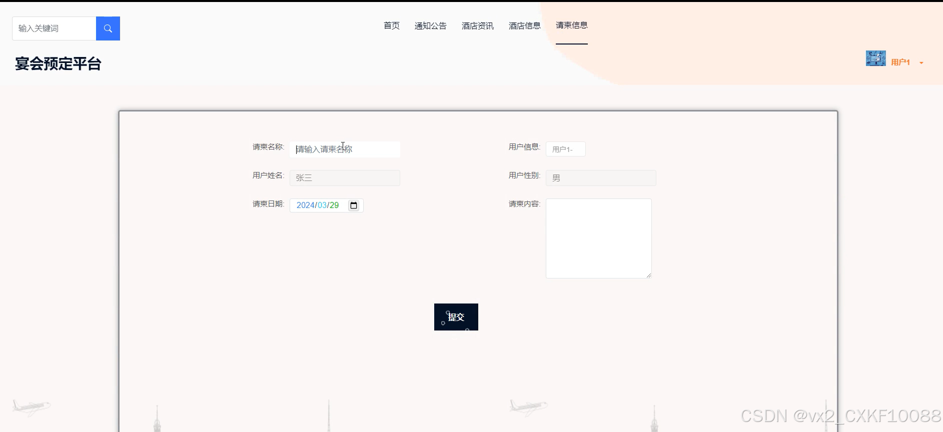This screenshot has width=943, height=432.
Task: Click the user avatar image
Action: 875,58
